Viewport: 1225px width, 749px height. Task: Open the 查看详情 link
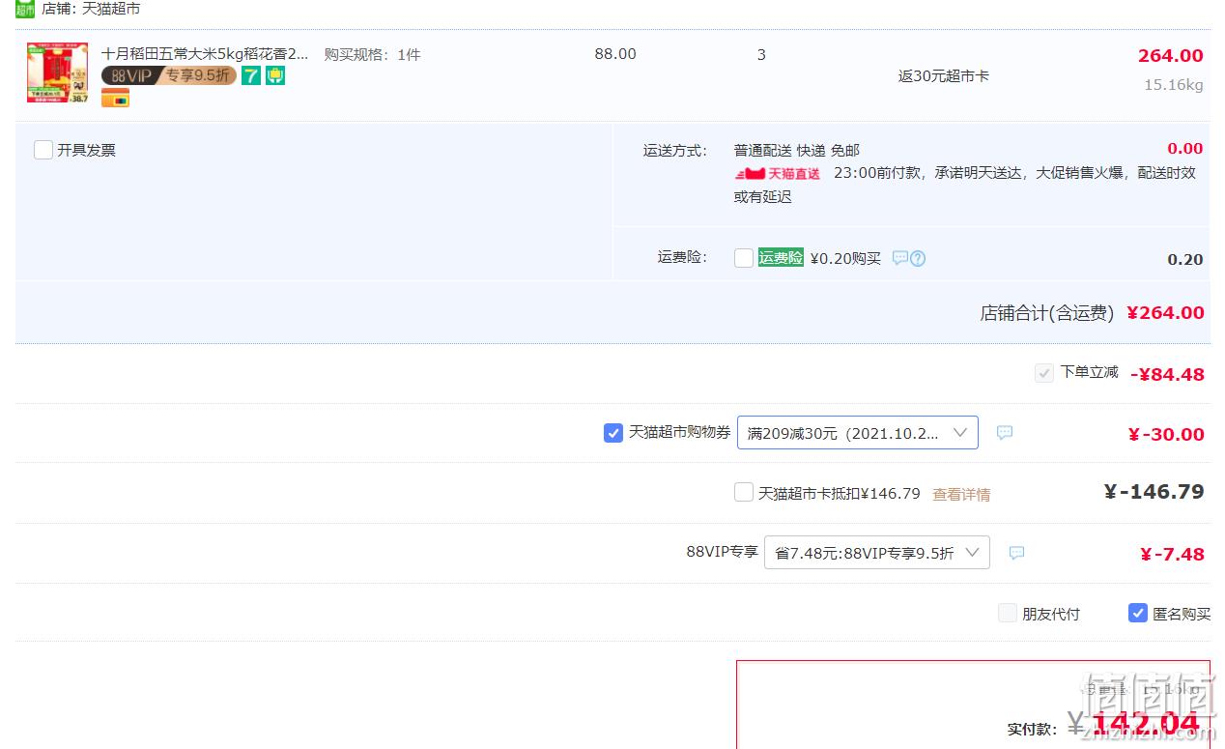pyautogui.click(x=961, y=494)
